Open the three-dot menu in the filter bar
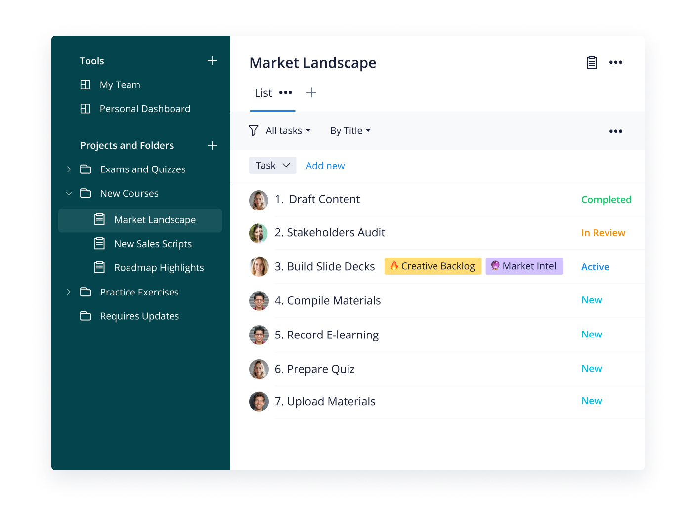696x506 pixels. 616,131
